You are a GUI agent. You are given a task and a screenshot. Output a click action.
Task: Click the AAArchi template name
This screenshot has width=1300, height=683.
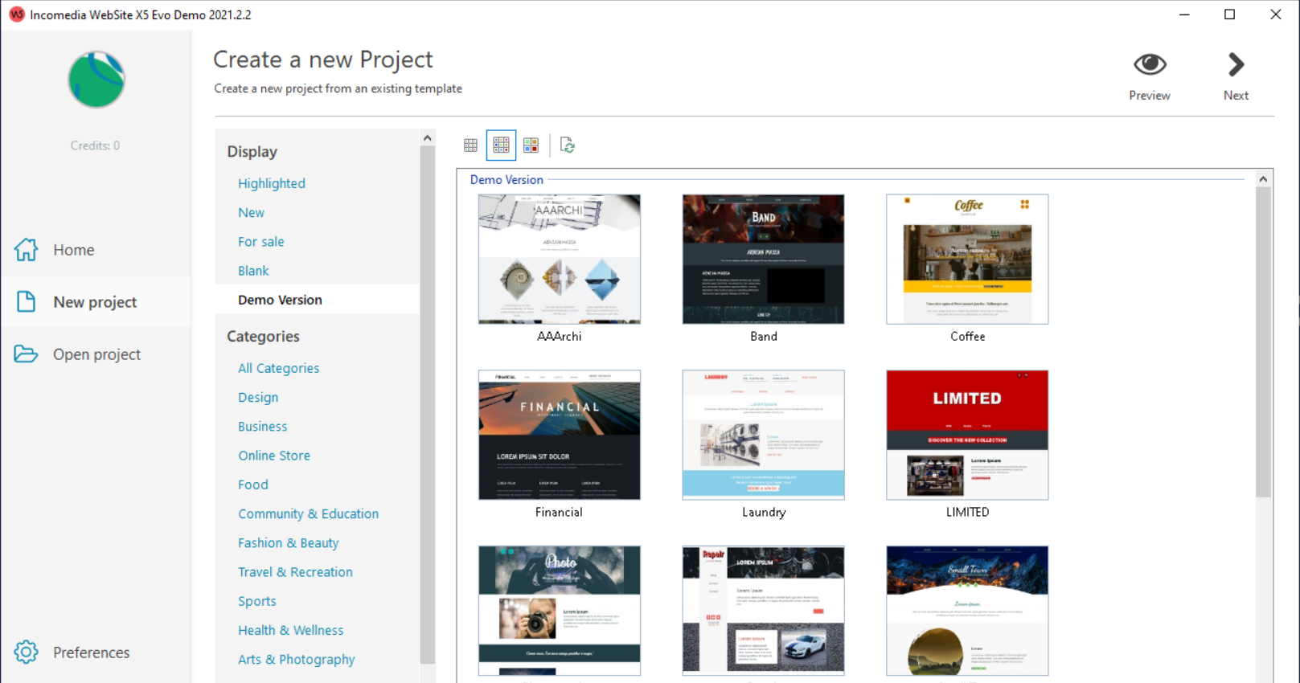click(560, 337)
